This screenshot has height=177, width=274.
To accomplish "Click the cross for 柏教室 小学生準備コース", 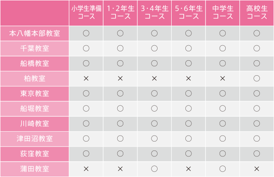I will [x=86, y=79].
